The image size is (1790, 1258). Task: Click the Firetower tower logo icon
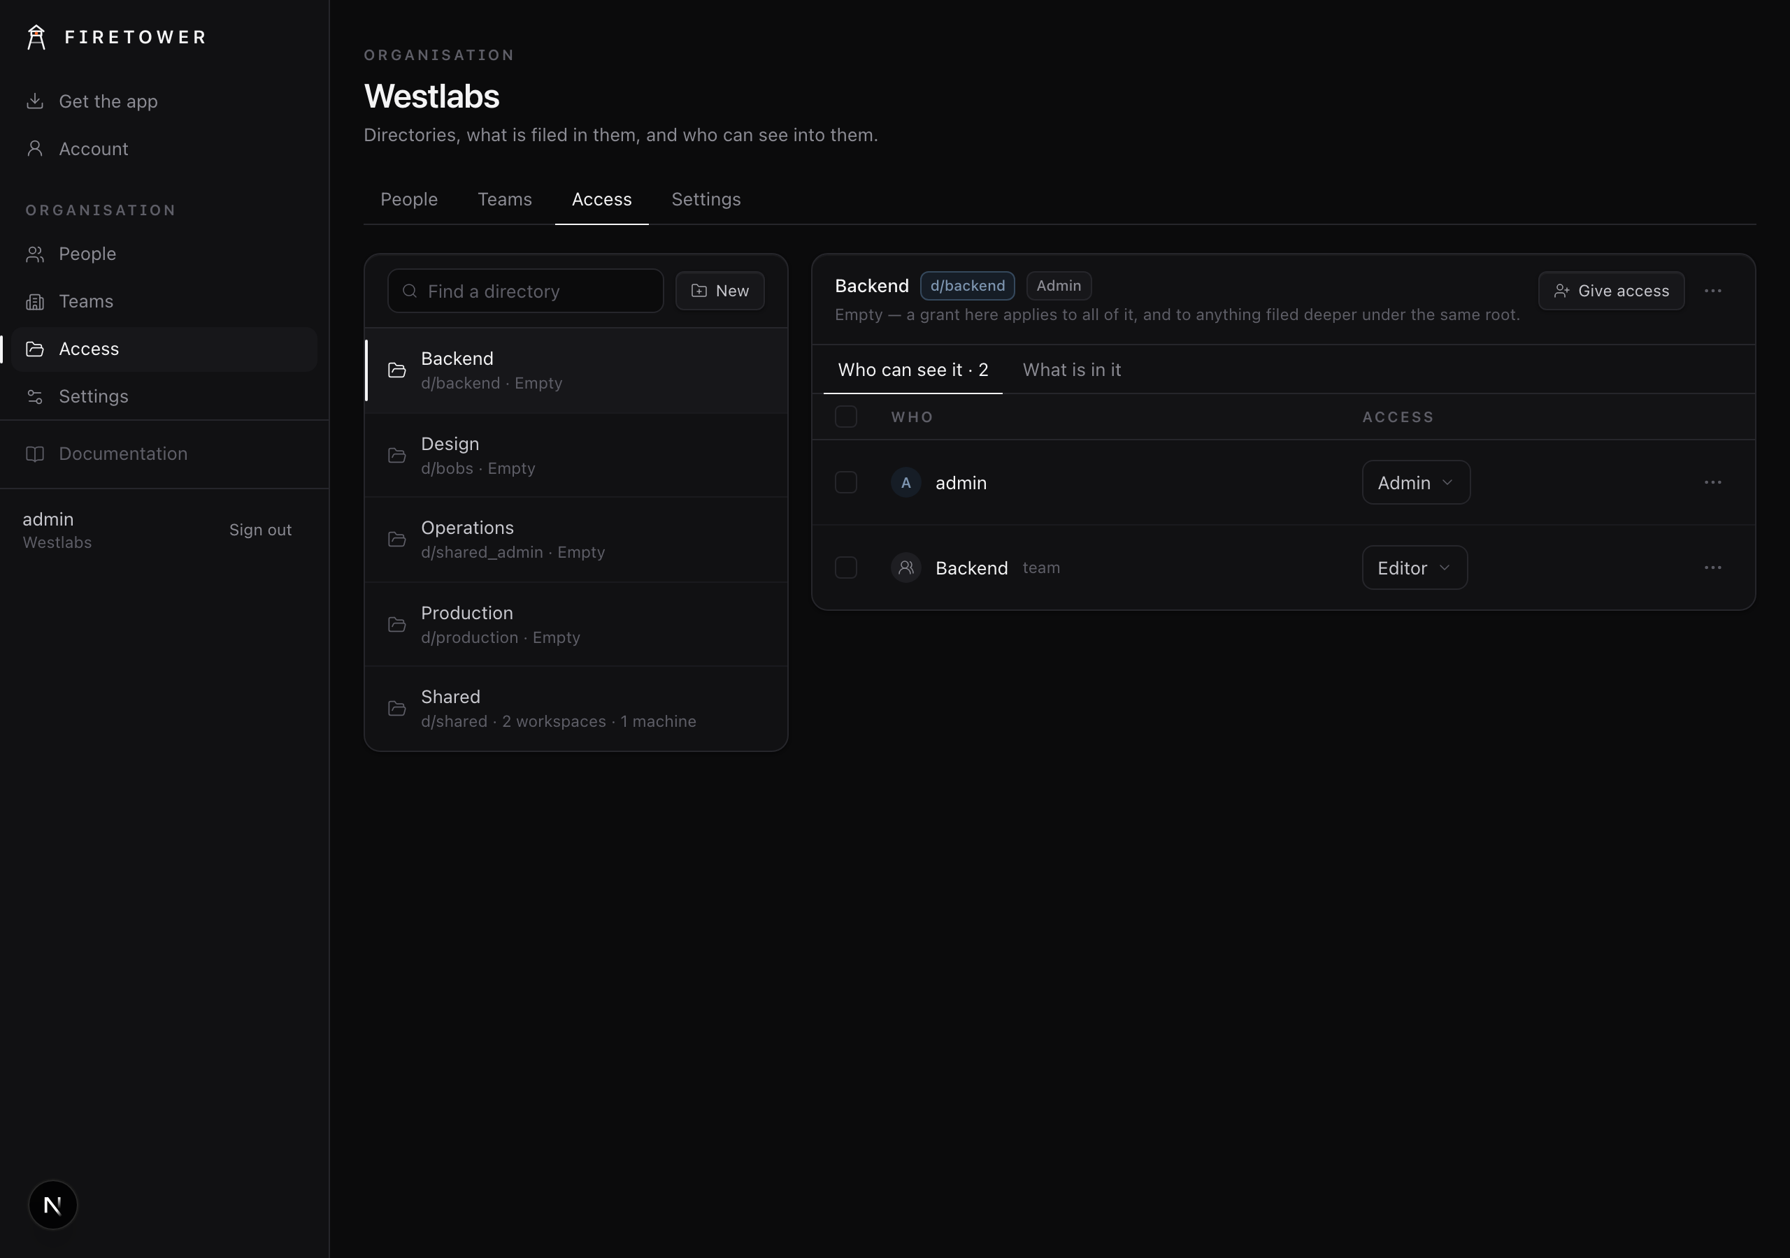click(36, 36)
